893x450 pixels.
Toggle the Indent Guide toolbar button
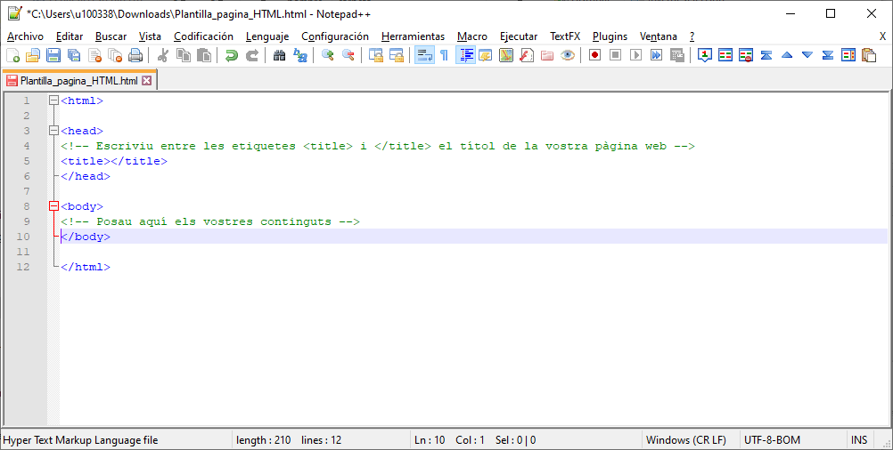pos(465,55)
